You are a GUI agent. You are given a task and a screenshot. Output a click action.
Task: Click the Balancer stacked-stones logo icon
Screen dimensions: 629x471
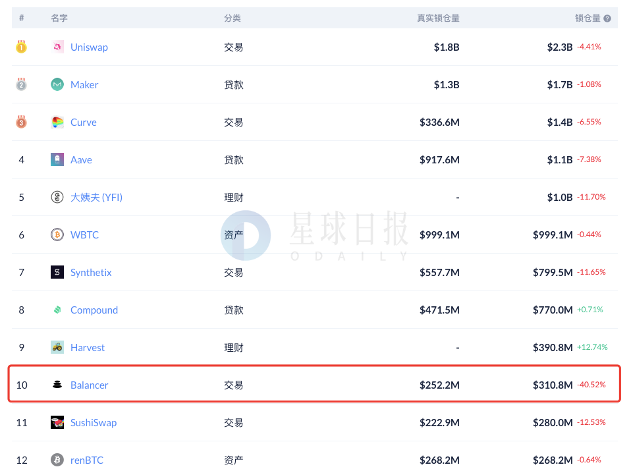tap(57, 385)
